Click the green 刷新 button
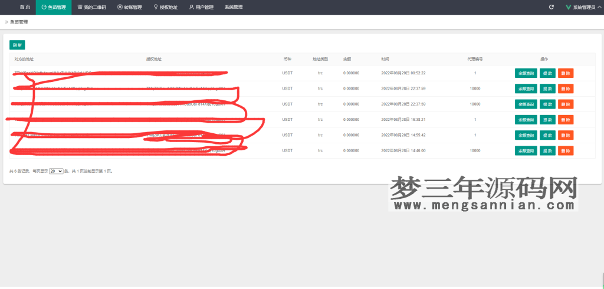Viewport: 604px width, 289px height. [17, 45]
